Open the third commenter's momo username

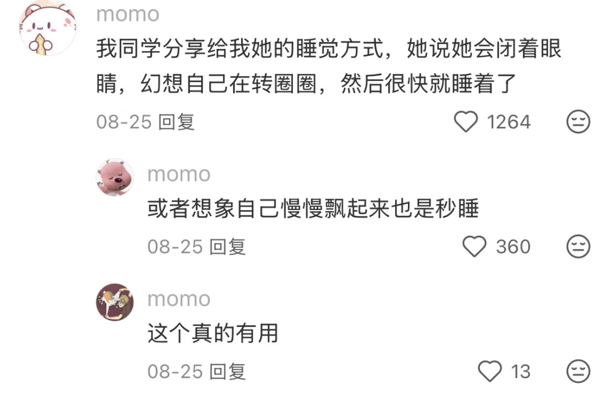pyautogui.click(x=179, y=299)
